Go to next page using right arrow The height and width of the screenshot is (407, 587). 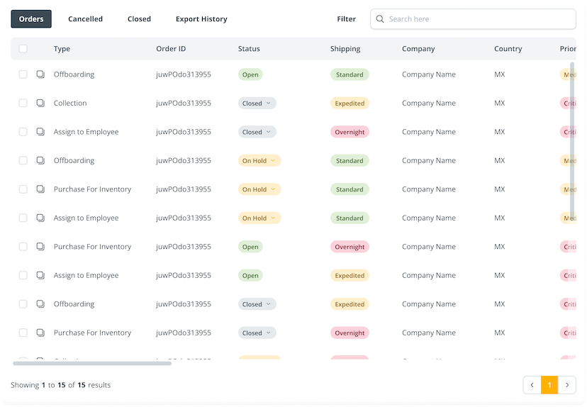point(567,385)
